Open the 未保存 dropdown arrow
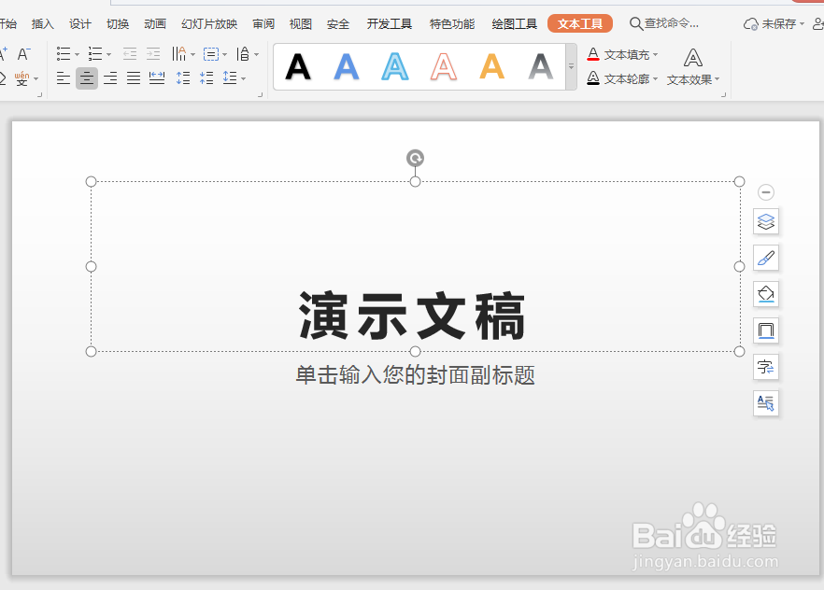Screen dimensions: 824x590 (x=802, y=24)
